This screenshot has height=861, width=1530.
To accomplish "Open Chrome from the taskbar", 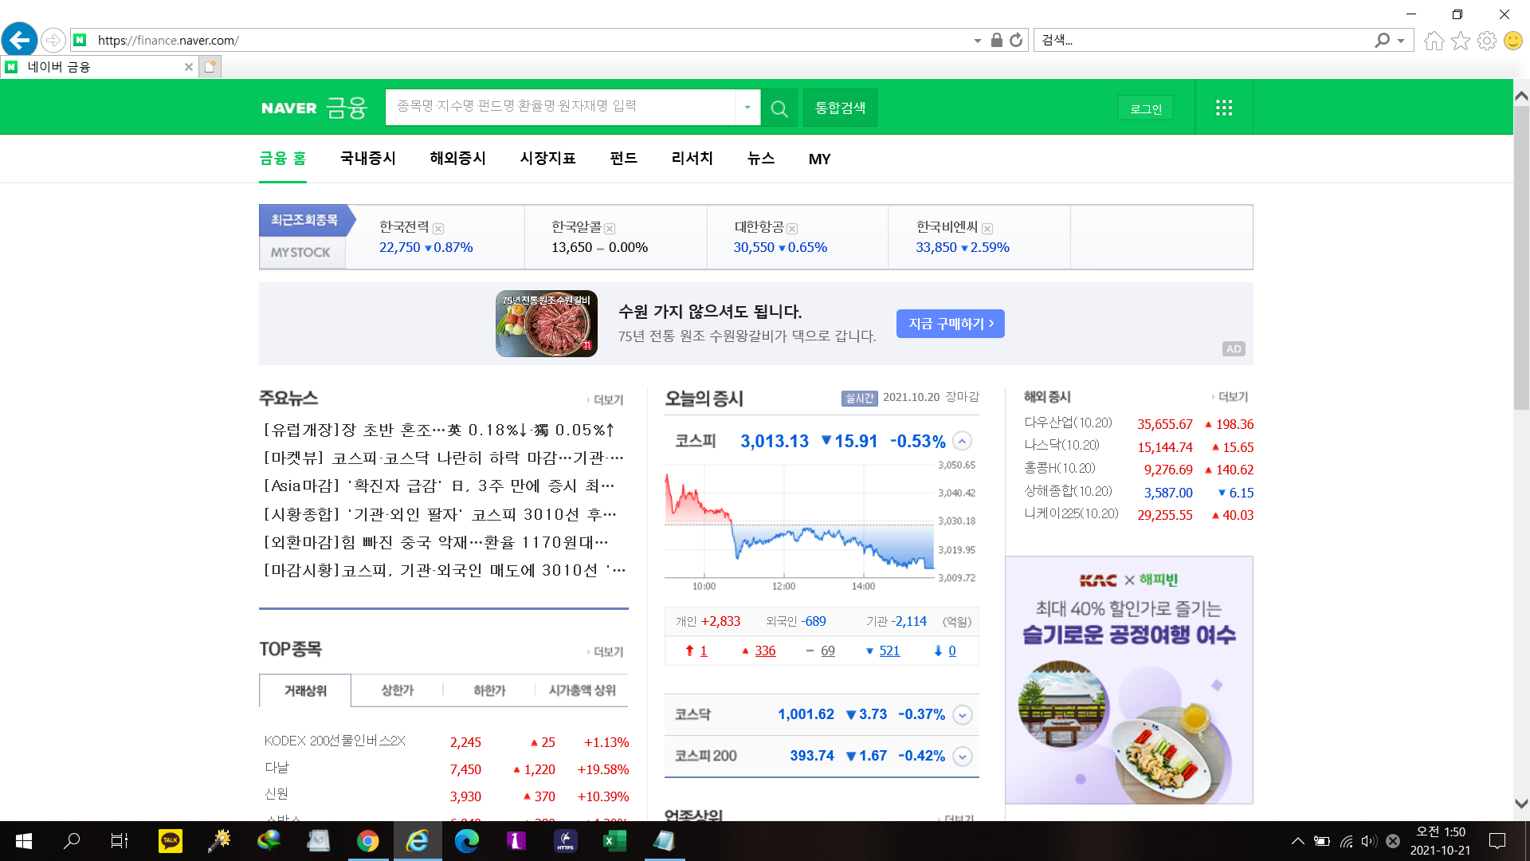I will click(367, 840).
